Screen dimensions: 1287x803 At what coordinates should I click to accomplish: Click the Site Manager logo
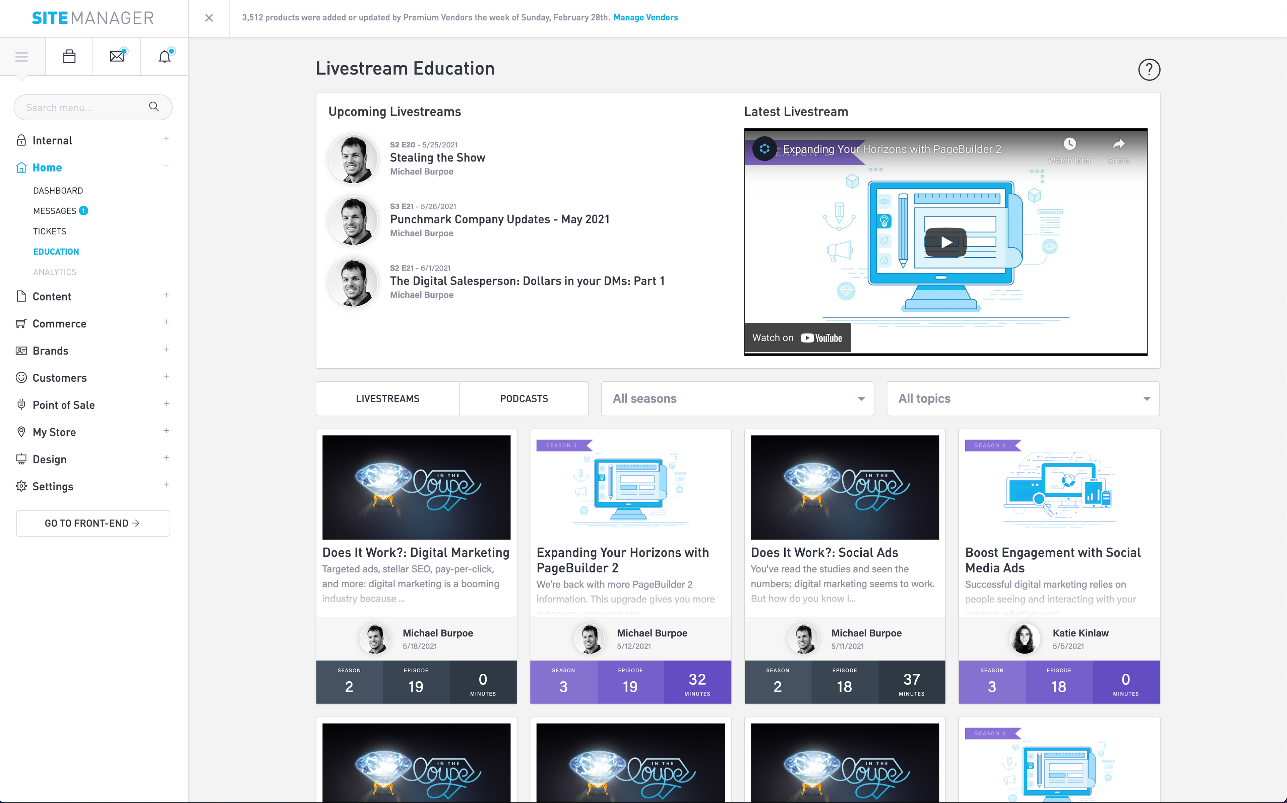tap(93, 18)
